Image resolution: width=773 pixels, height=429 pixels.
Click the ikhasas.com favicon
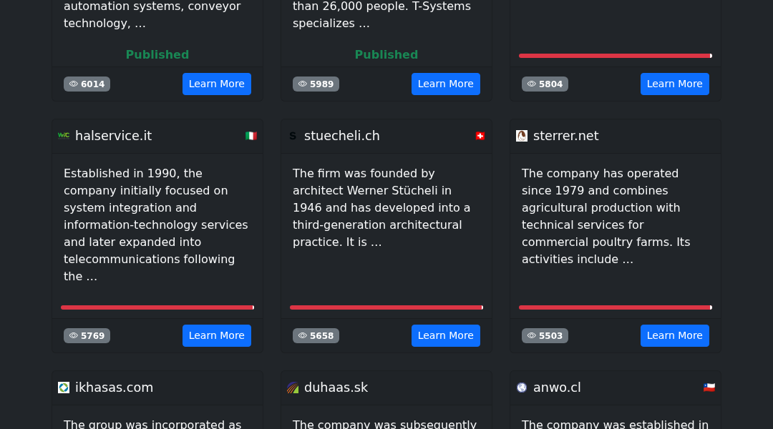(64, 388)
